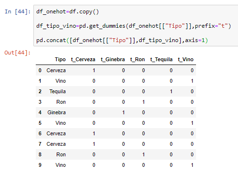Click the Tequila cell in row 2
238x174 pixels.
tap(57, 91)
